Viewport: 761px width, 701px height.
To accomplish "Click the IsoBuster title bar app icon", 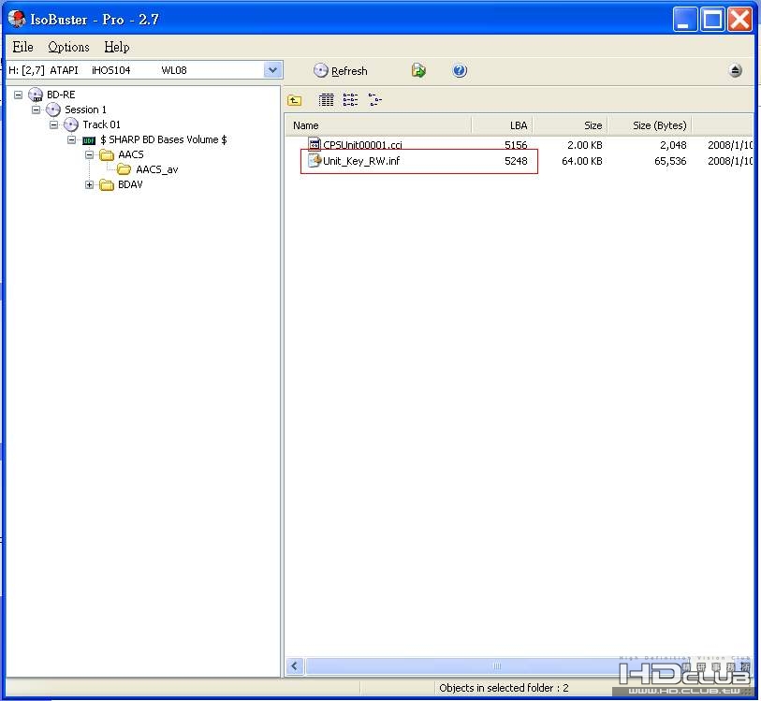I will click(17, 19).
